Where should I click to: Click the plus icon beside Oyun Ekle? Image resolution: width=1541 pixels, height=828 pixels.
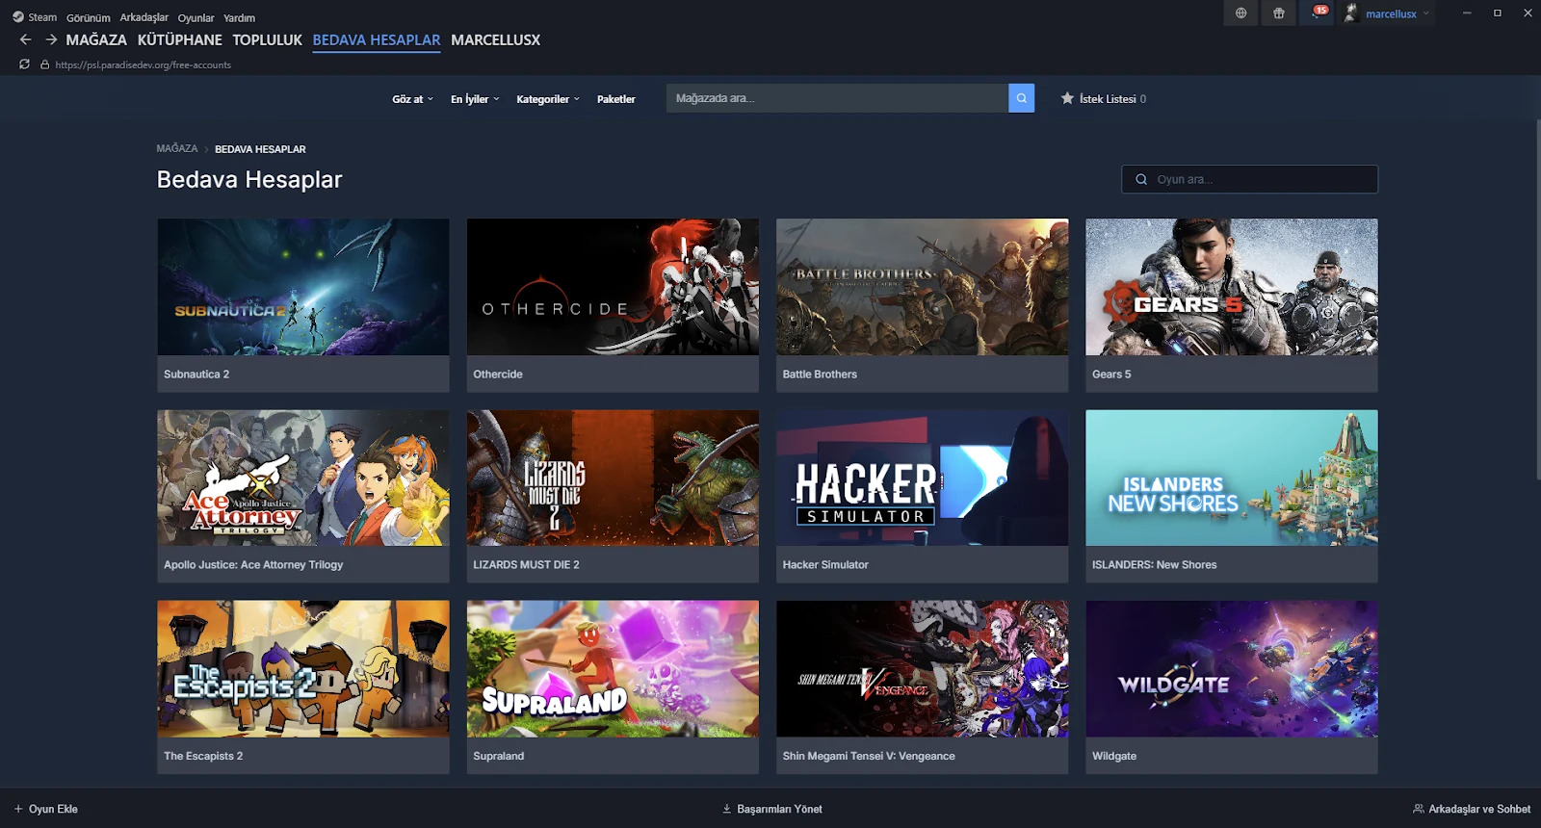18,809
